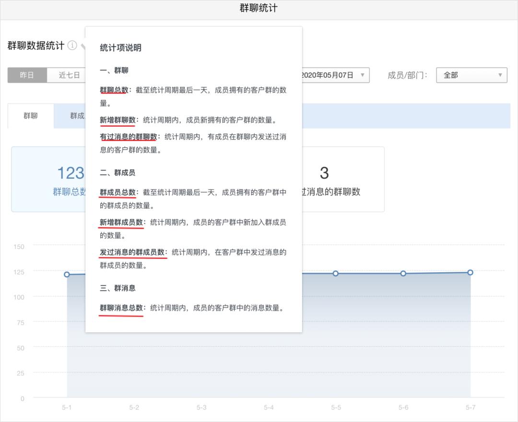
Task: Click the chart data point at 5-1
Action: pos(67,274)
